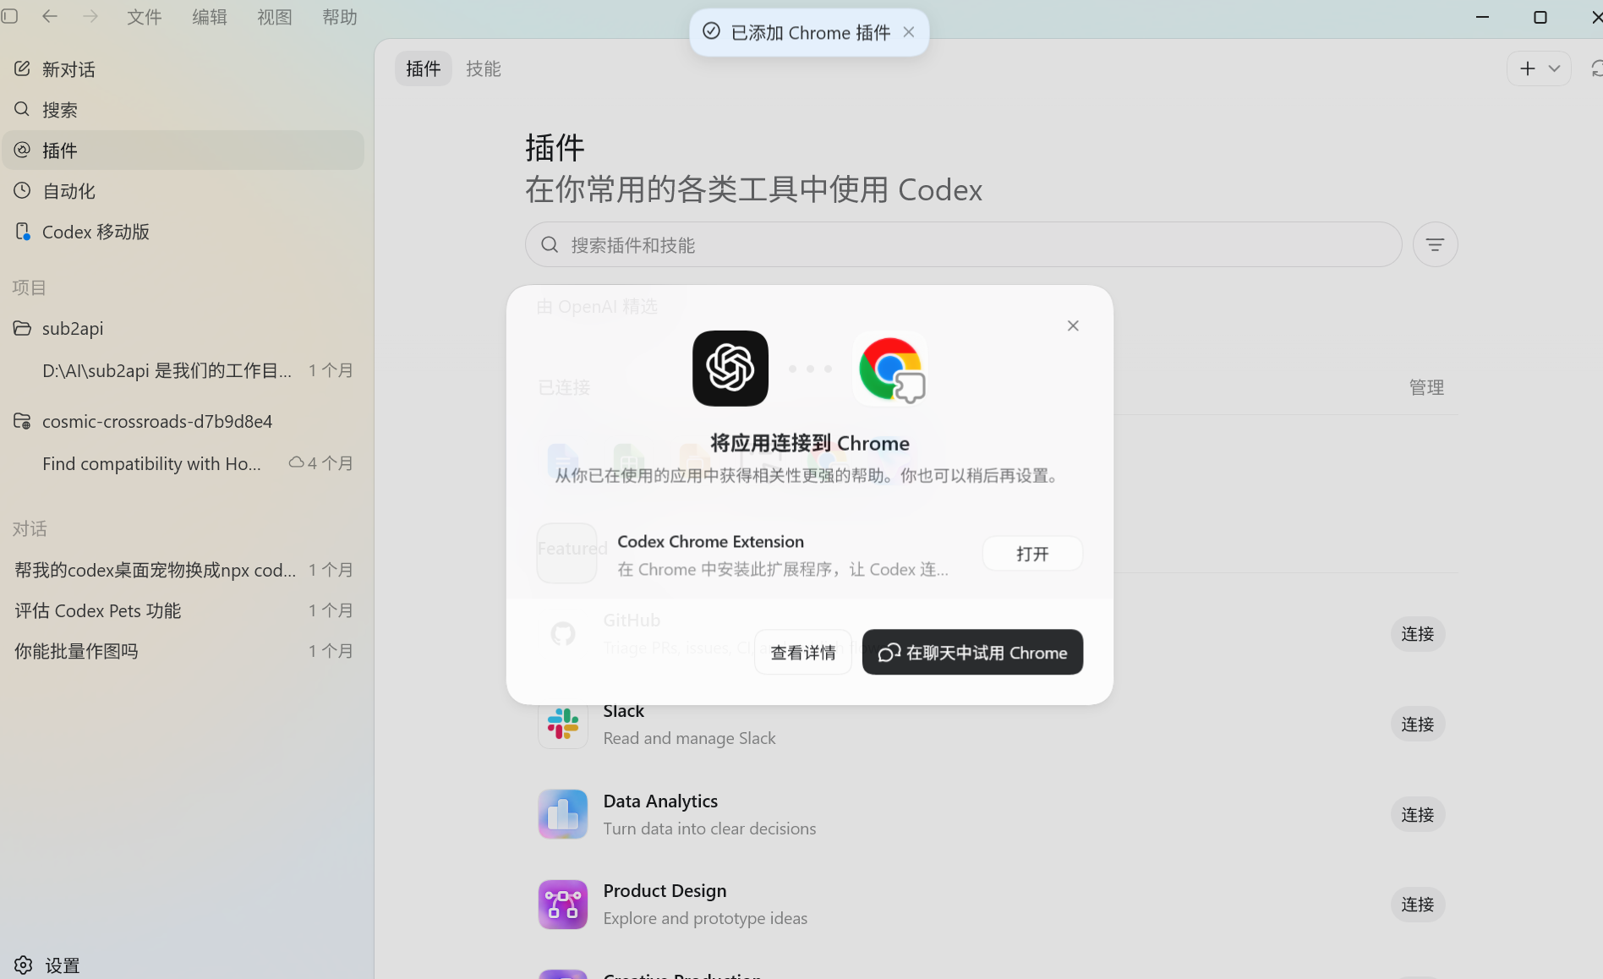Dismiss the 已添加 Chrome 插件 toast
1603x979 pixels.
point(909,32)
